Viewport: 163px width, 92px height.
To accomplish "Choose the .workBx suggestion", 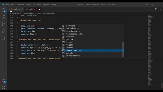I will click(93, 53).
